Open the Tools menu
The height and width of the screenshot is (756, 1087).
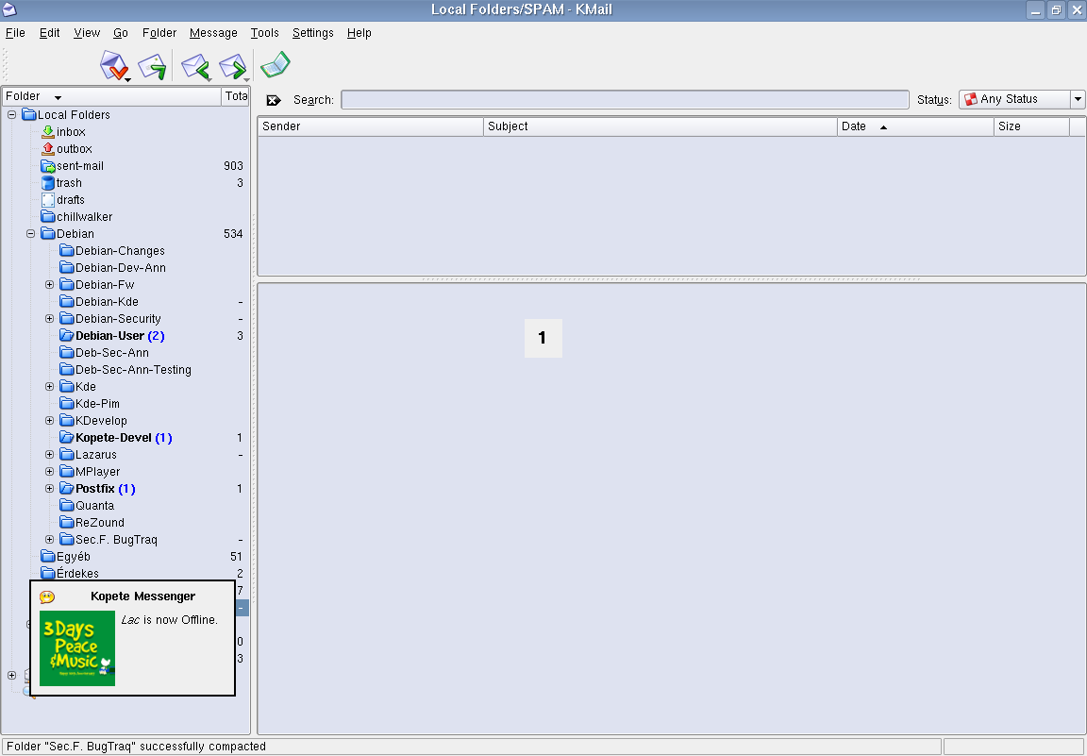(265, 33)
